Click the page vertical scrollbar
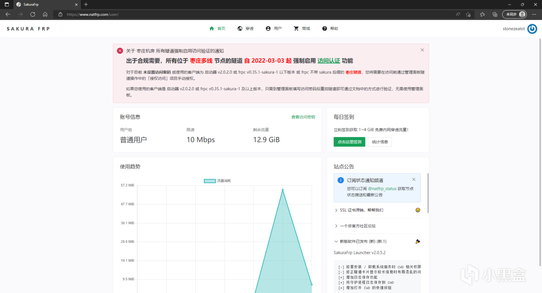Screen dimensions: 542x293 [x=540, y=153]
